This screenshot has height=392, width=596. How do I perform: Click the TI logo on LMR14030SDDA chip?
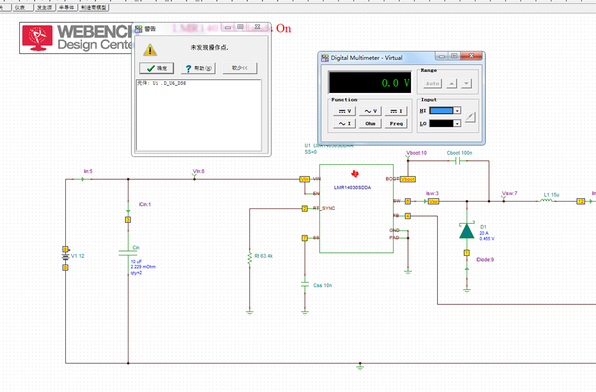355,173
